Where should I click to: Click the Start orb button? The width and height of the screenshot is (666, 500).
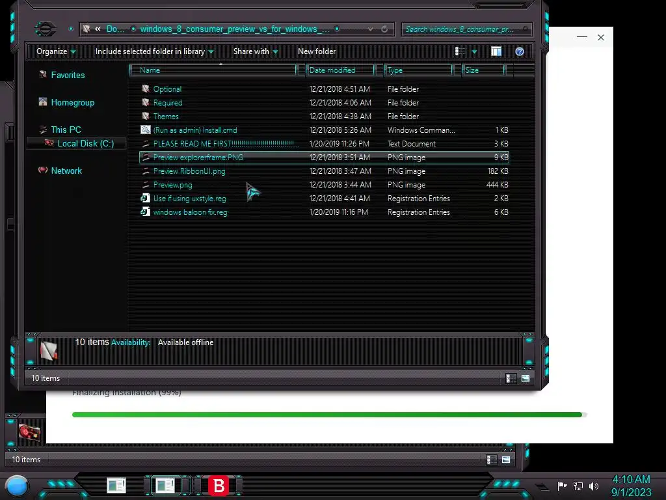[17, 486]
